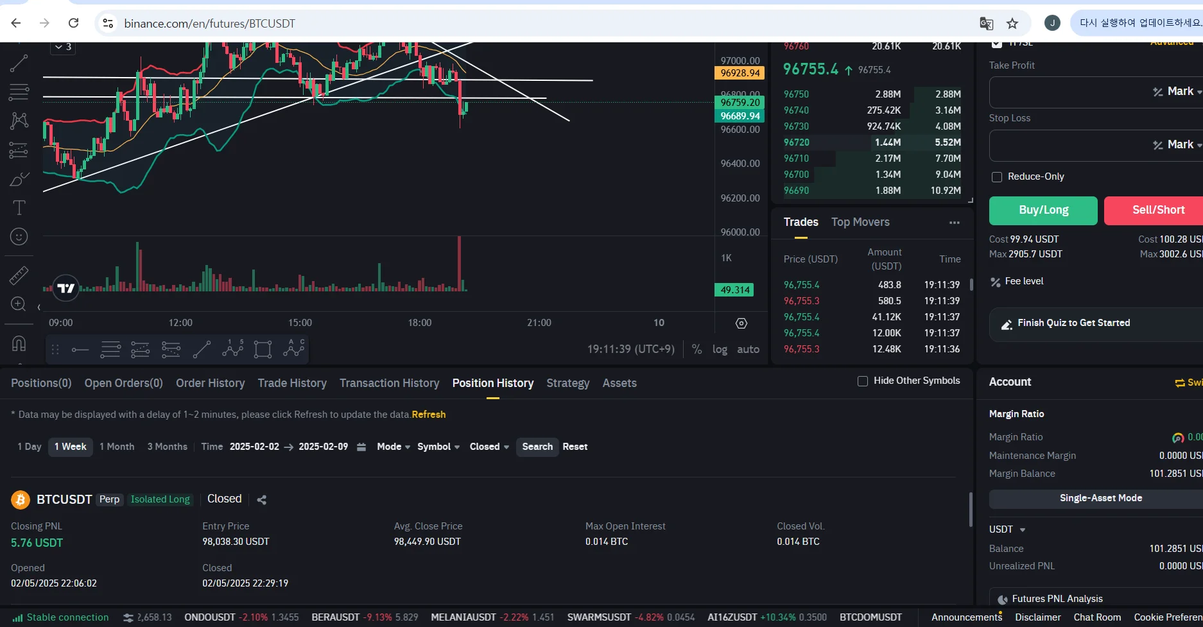Select the 1 Month time filter

tap(117, 447)
